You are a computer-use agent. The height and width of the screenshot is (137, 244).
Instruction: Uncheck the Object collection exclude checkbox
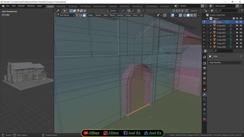point(234,19)
